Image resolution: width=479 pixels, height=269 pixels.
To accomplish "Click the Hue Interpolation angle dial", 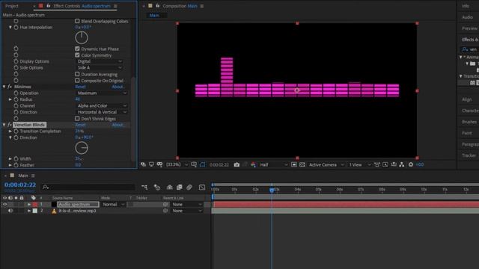I will [x=82, y=38].
